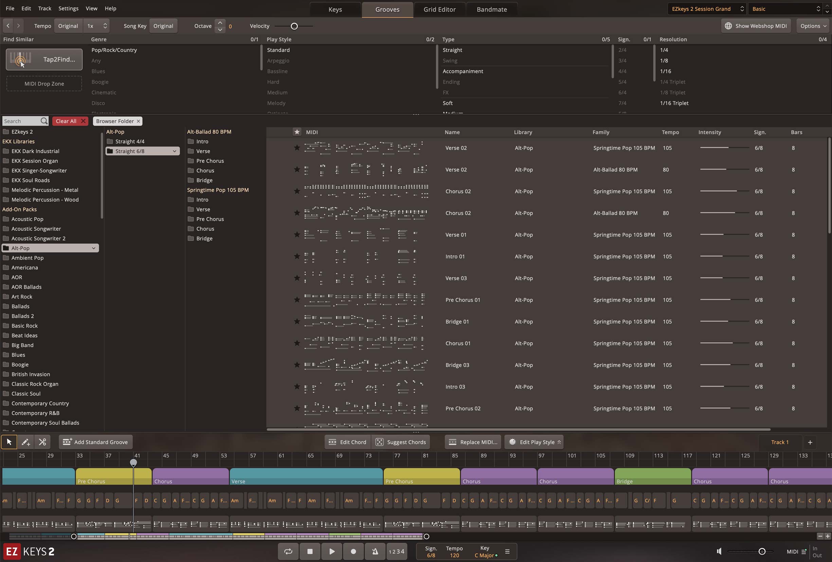Adjust the Velocity slider knob

tap(294, 26)
